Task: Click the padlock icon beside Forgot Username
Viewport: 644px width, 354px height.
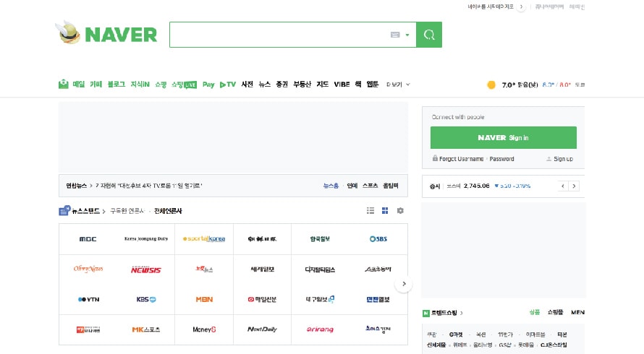Action: click(435, 158)
